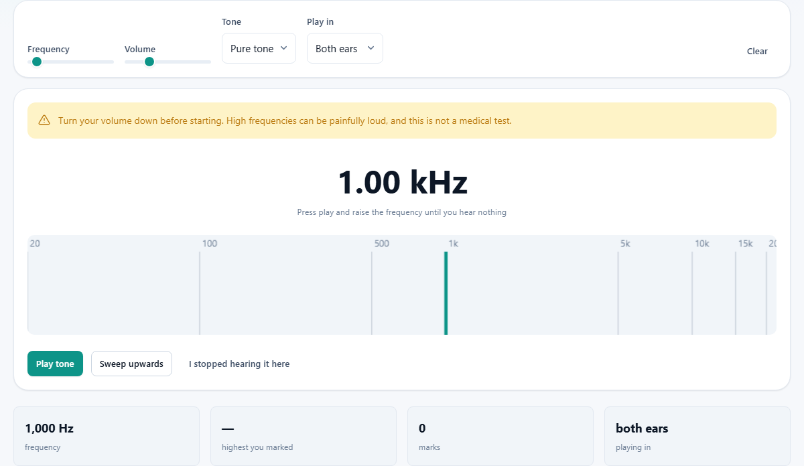Open the Play in dropdown showing Both ears

pos(345,48)
